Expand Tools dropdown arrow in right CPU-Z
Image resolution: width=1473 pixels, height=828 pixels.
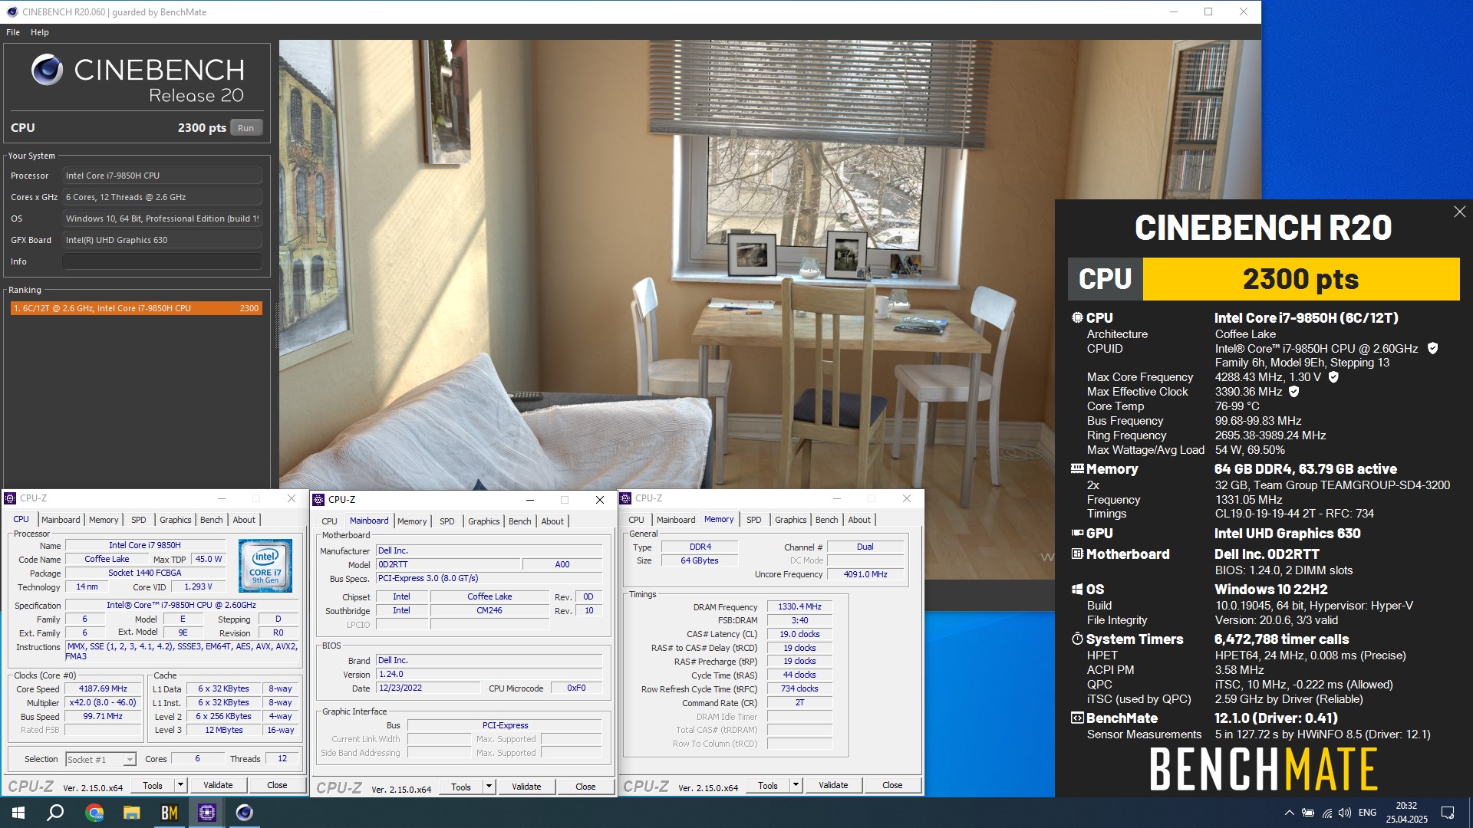pos(796,785)
